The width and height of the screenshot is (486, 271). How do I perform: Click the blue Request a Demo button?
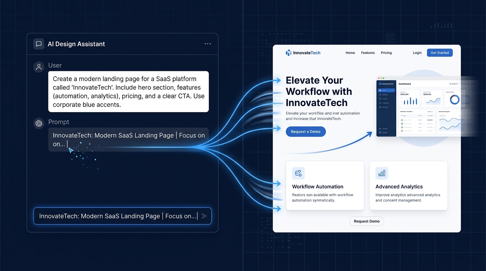click(306, 132)
